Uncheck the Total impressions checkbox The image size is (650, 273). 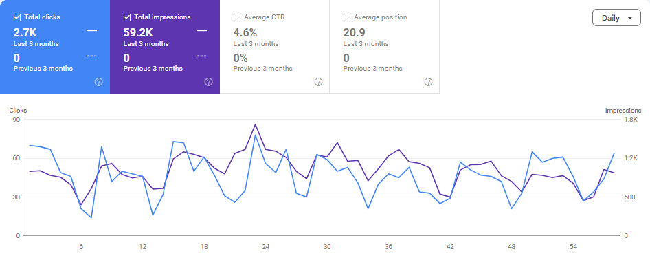[x=127, y=17]
